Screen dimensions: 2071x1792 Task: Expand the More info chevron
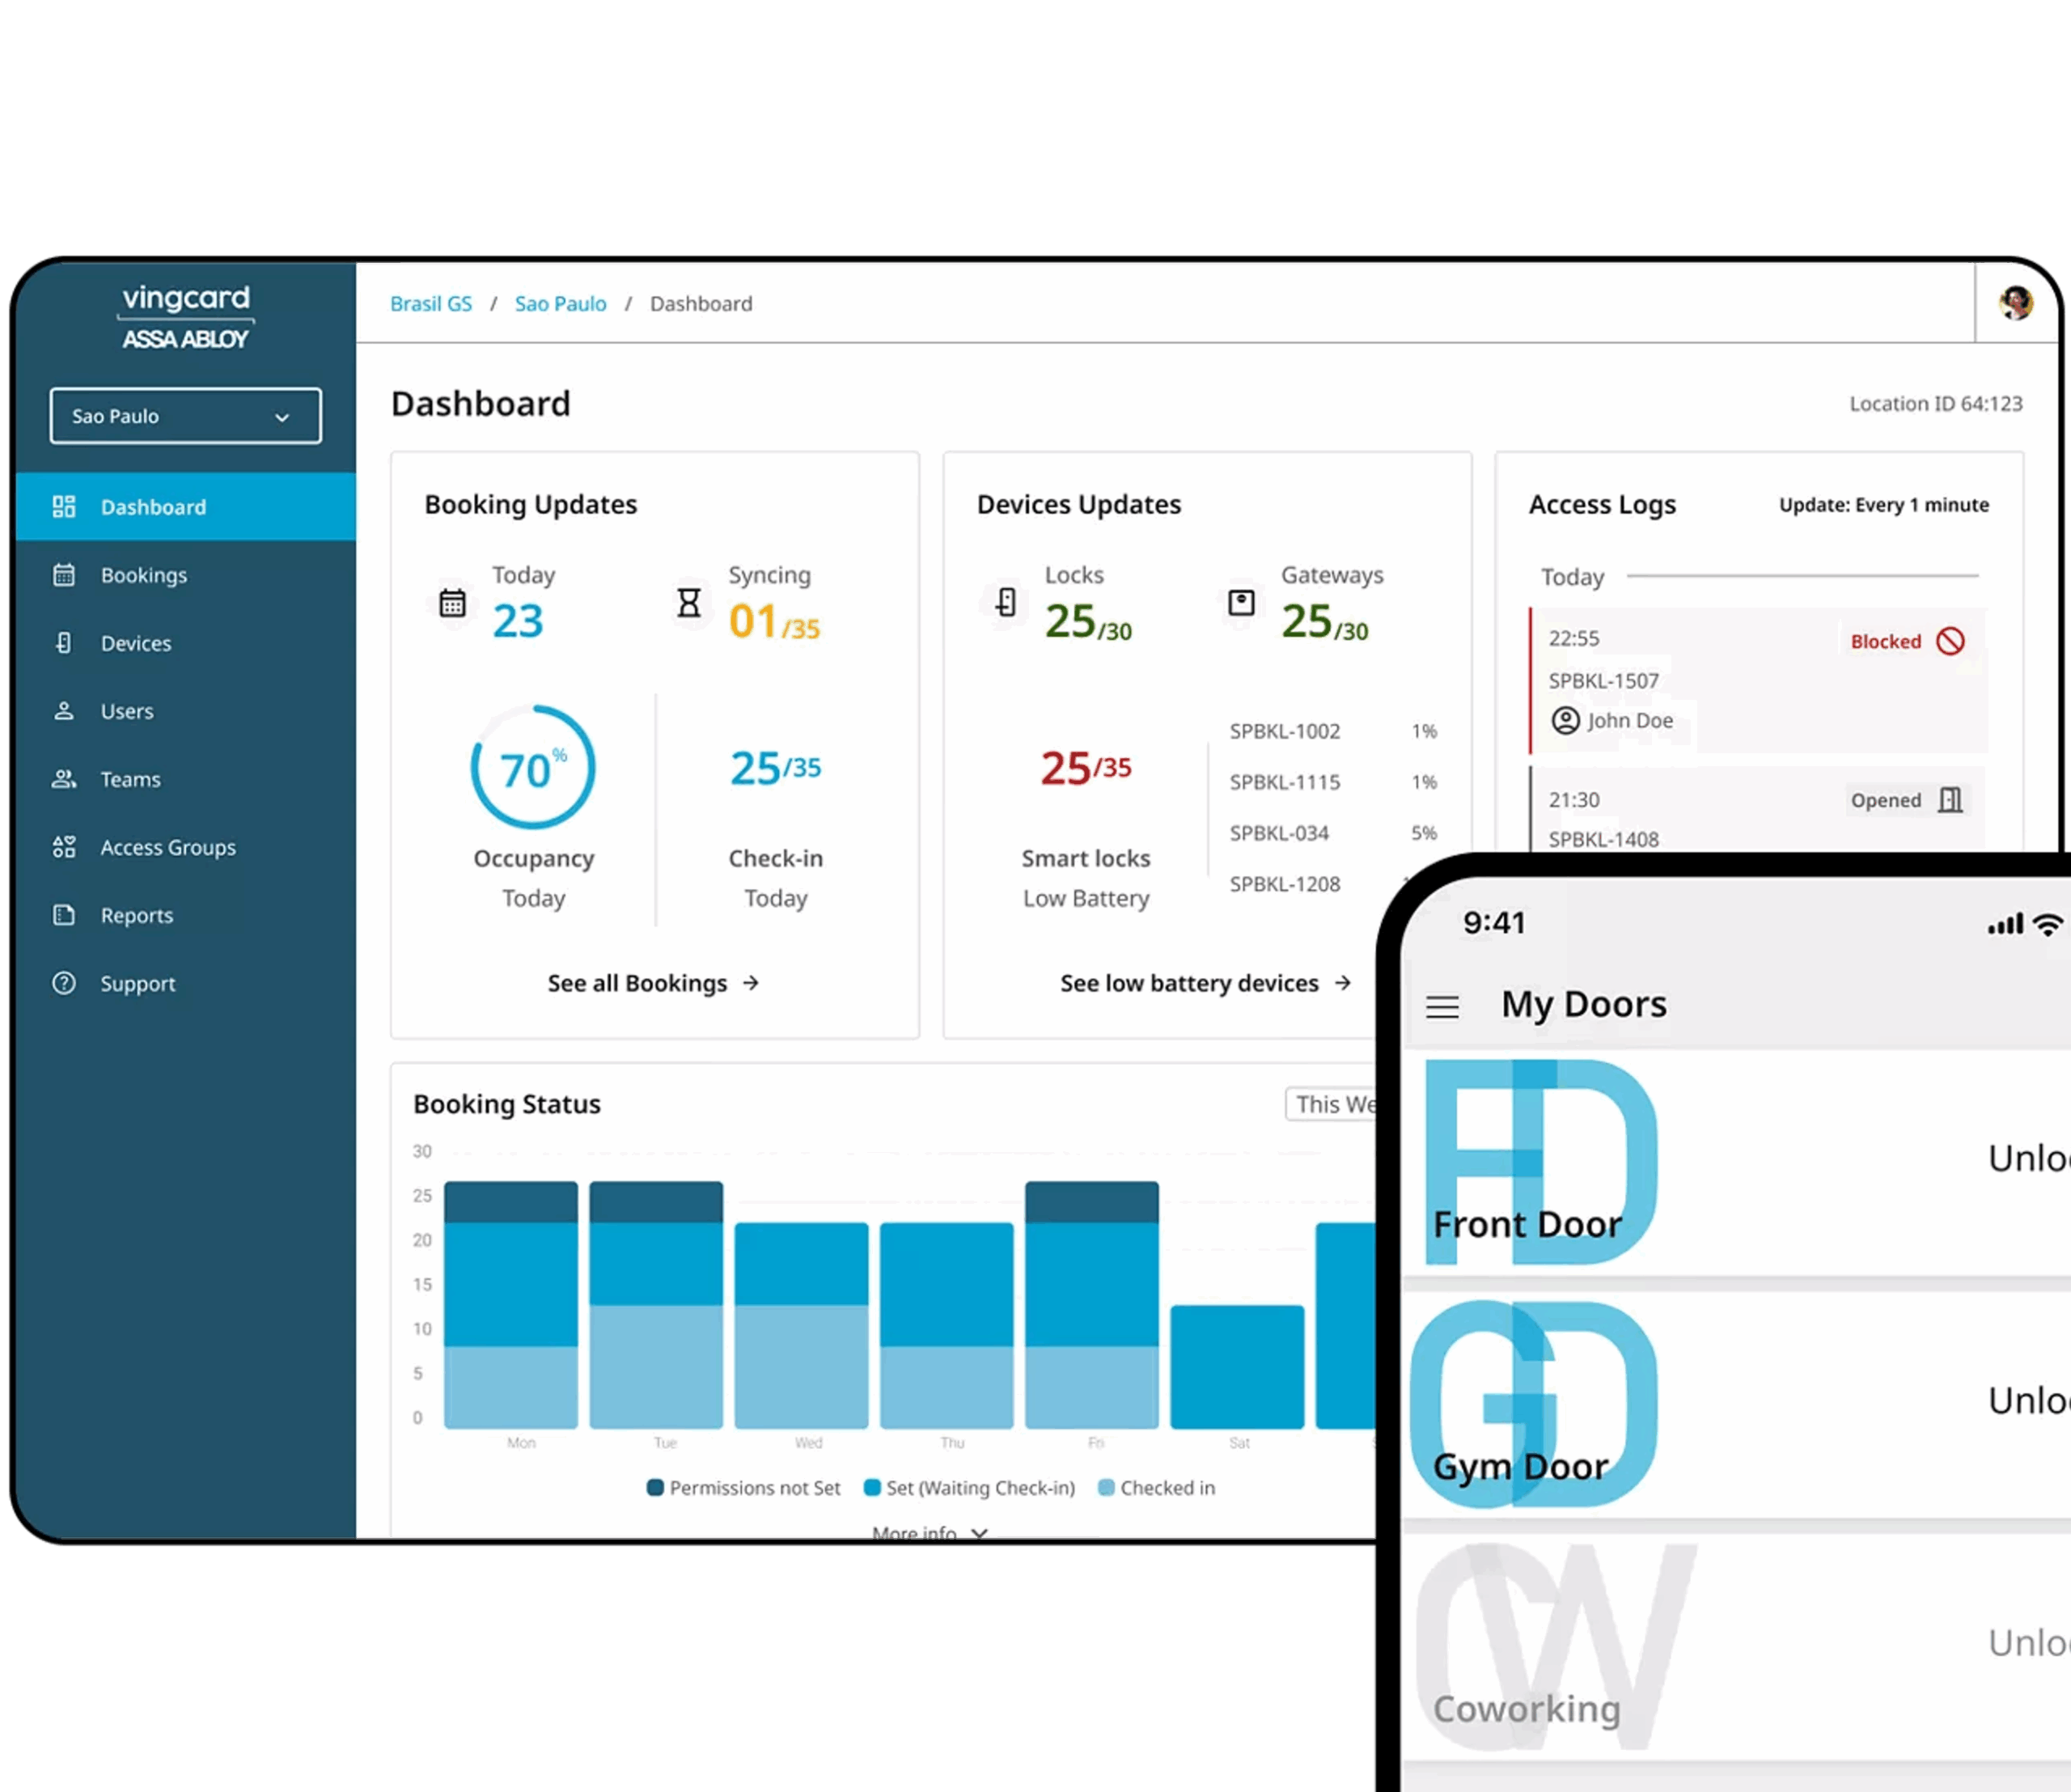979,1532
